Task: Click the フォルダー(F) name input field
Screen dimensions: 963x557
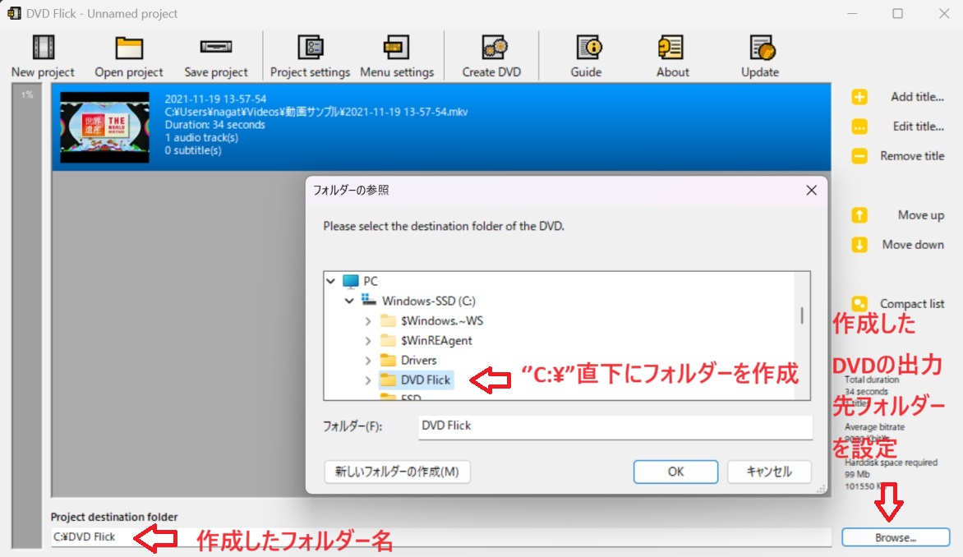Action: pos(615,426)
